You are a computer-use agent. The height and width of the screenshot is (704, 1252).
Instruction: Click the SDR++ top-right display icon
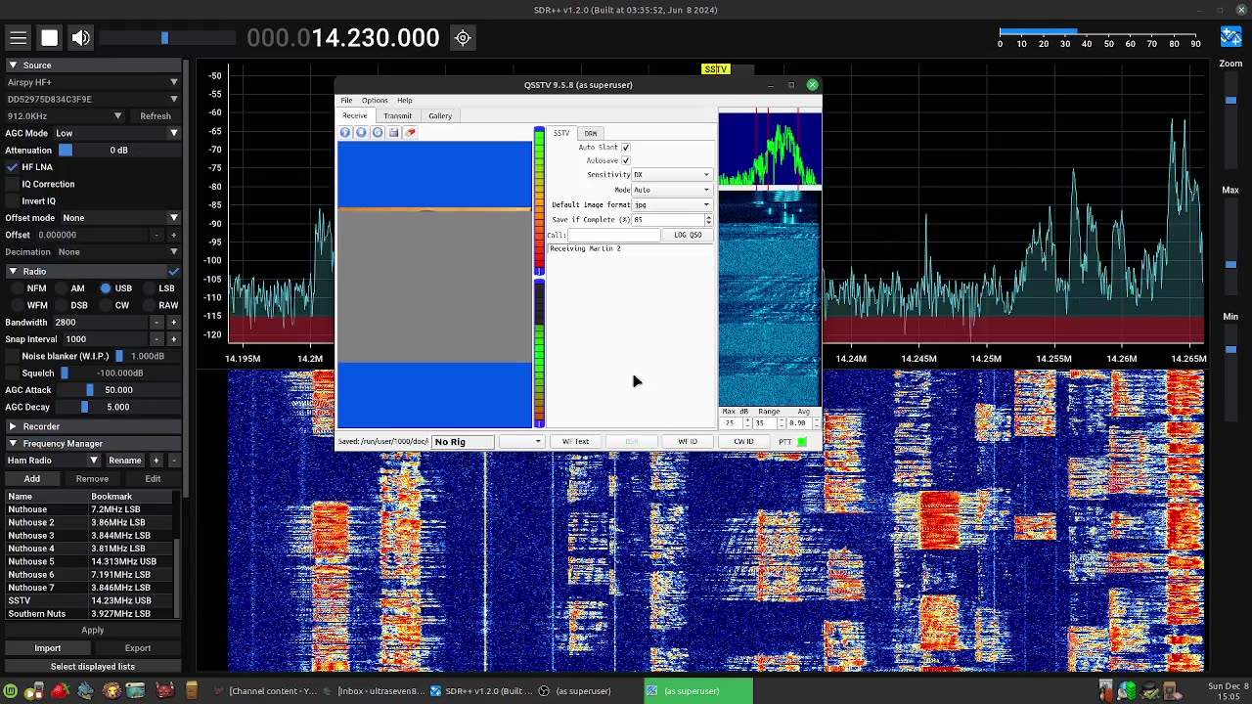(x=1230, y=37)
